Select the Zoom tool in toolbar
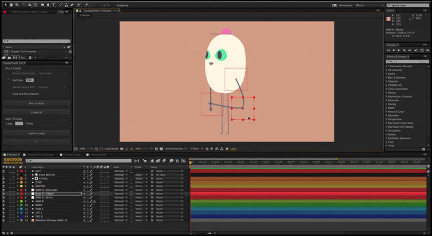The image size is (432, 236). point(17,5)
